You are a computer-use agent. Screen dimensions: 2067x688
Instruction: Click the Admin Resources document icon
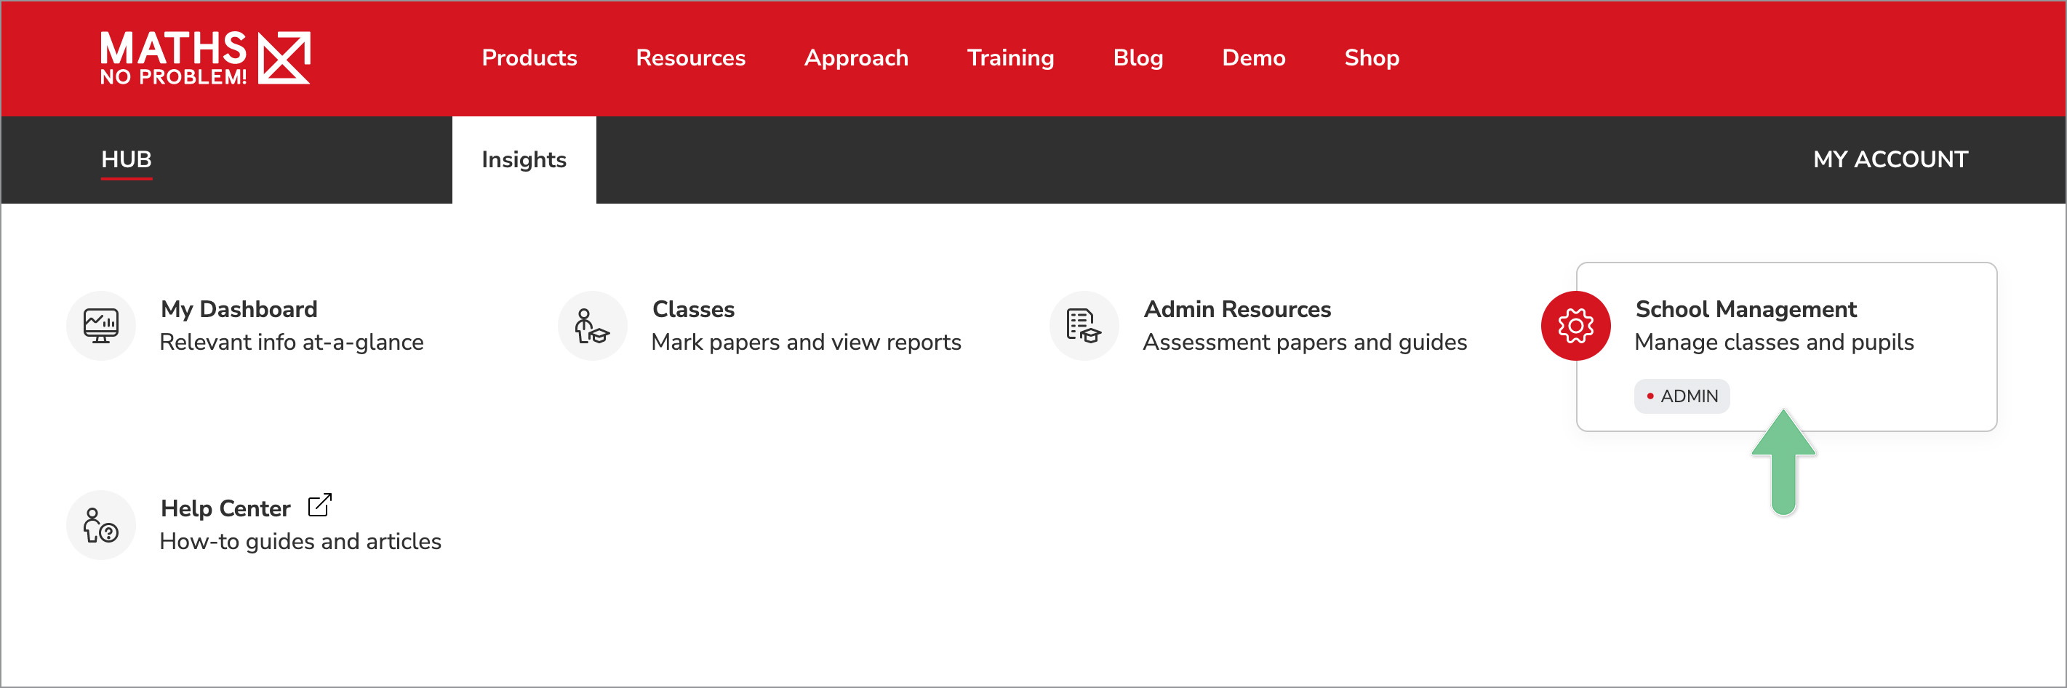click(1083, 326)
